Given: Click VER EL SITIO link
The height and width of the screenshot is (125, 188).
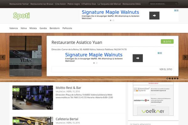Looking at the screenshot, I should click(x=166, y=69).
